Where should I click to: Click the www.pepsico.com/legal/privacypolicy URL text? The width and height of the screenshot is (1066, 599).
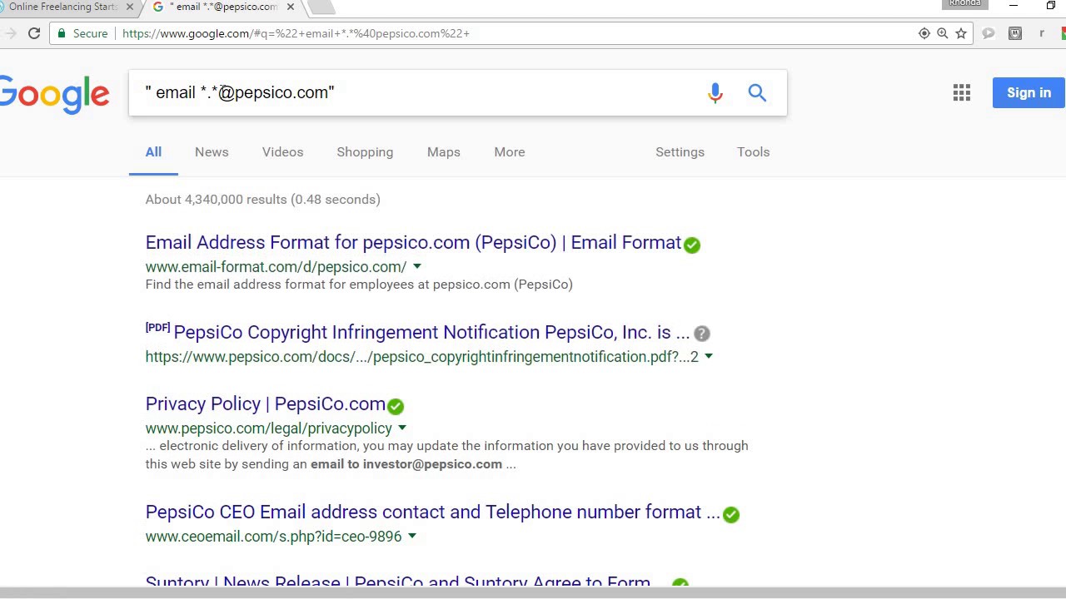pos(268,428)
